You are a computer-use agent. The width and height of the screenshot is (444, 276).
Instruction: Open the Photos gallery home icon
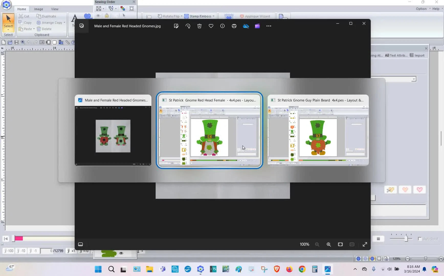[82, 26]
